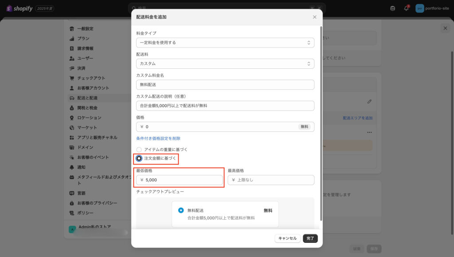Select 無料配送 radio in checkout preview

coord(181,210)
